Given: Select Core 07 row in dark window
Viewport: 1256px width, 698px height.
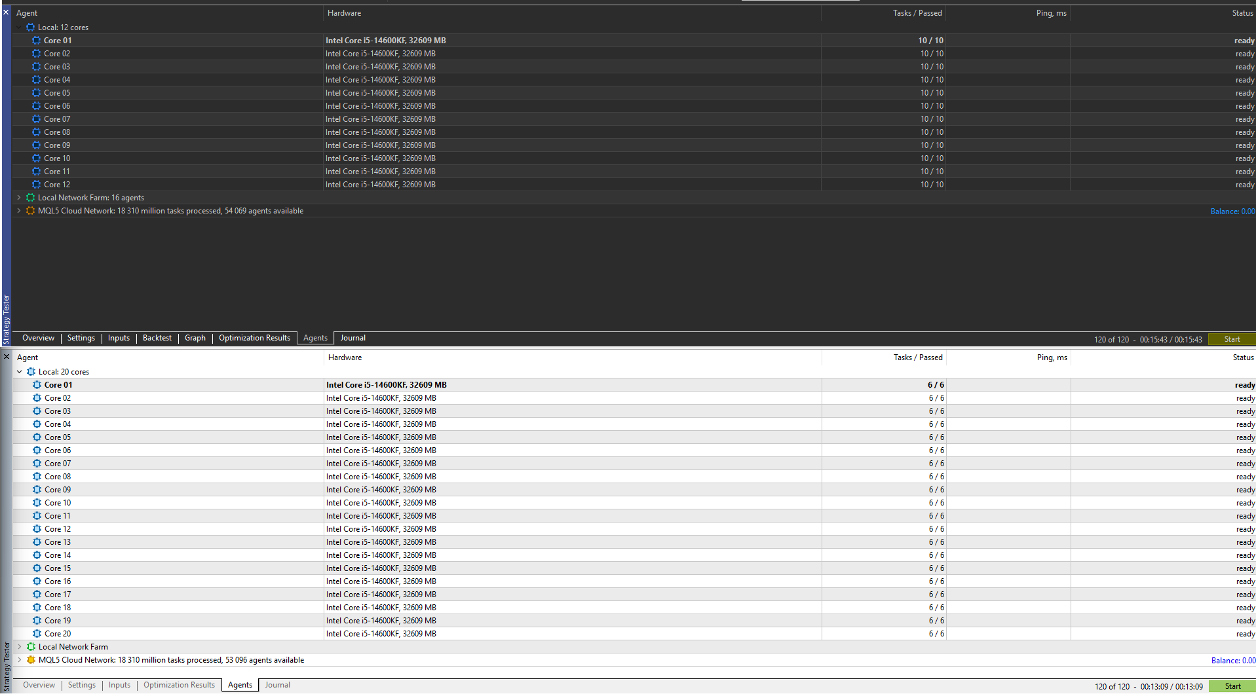Looking at the screenshot, I should pos(634,119).
